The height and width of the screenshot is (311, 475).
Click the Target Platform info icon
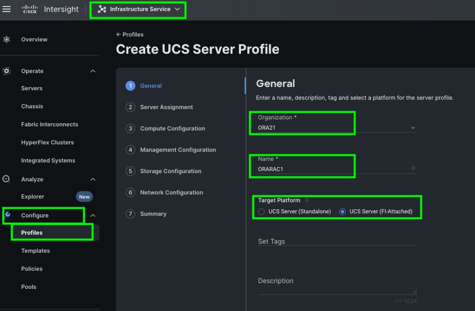[307, 201]
